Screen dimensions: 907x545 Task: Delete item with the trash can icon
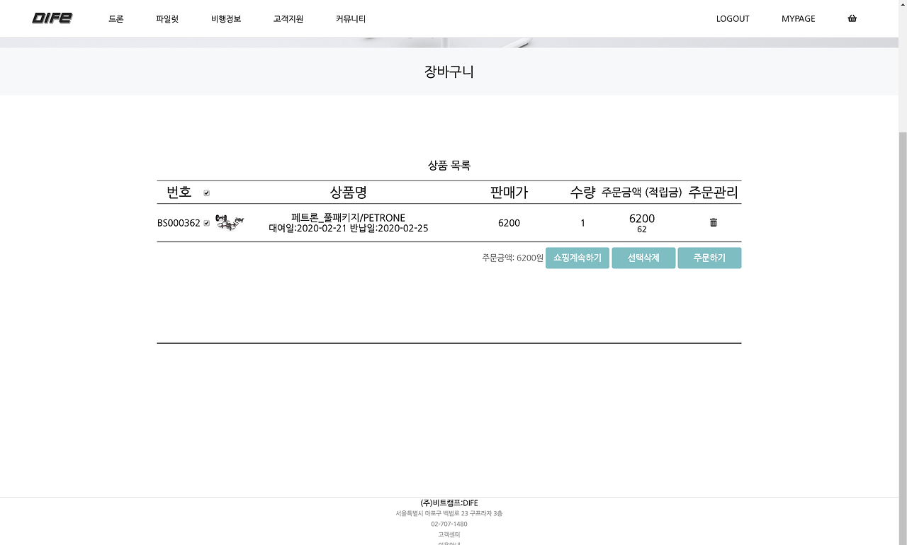tap(714, 222)
